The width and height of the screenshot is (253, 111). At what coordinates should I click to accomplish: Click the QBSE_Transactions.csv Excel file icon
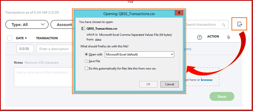83,28
